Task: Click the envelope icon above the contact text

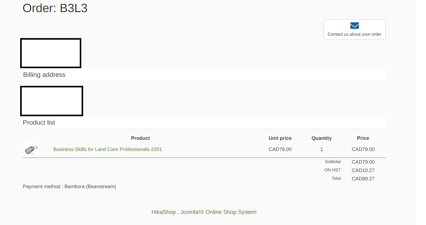Action: point(354,26)
